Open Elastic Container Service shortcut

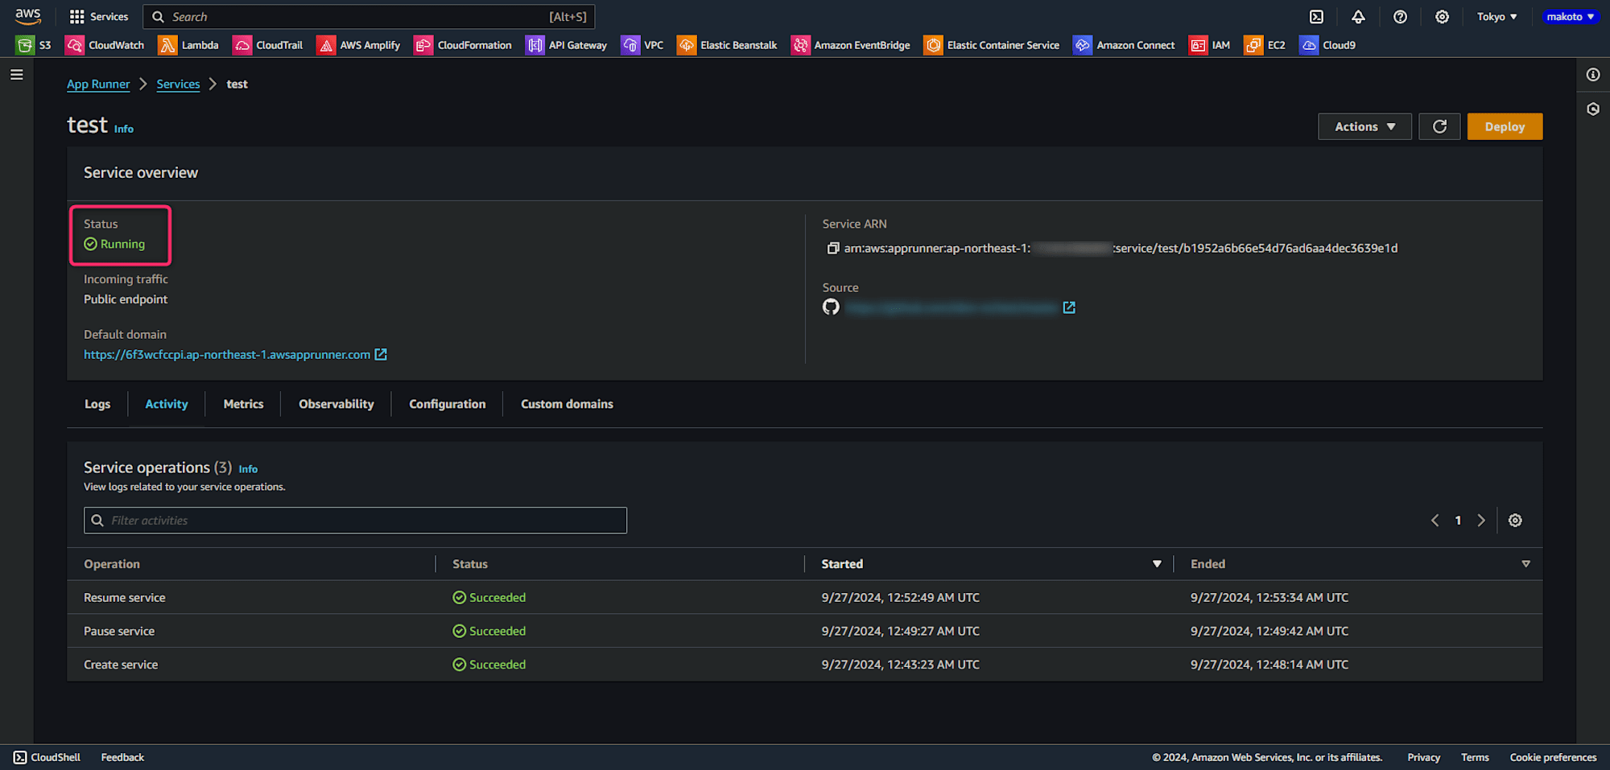(992, 45)
